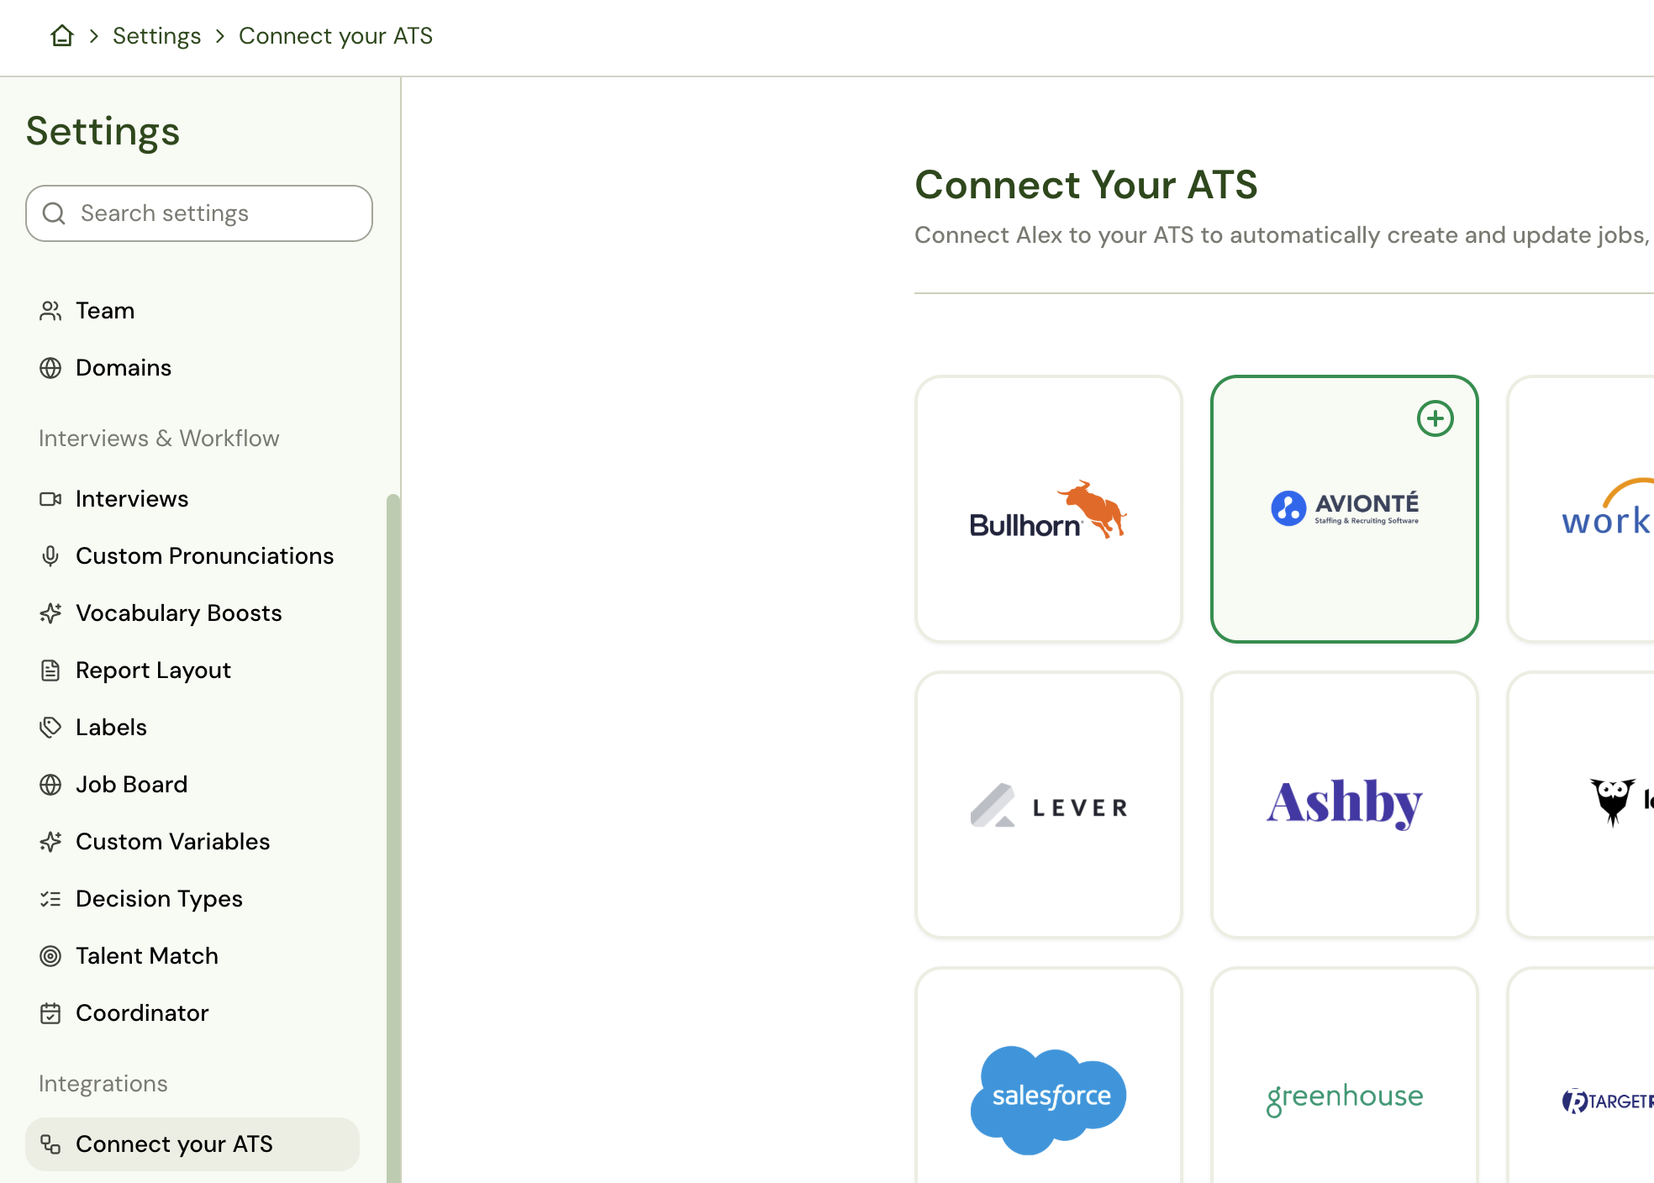Open Decision Types settings

pos(159,899)
